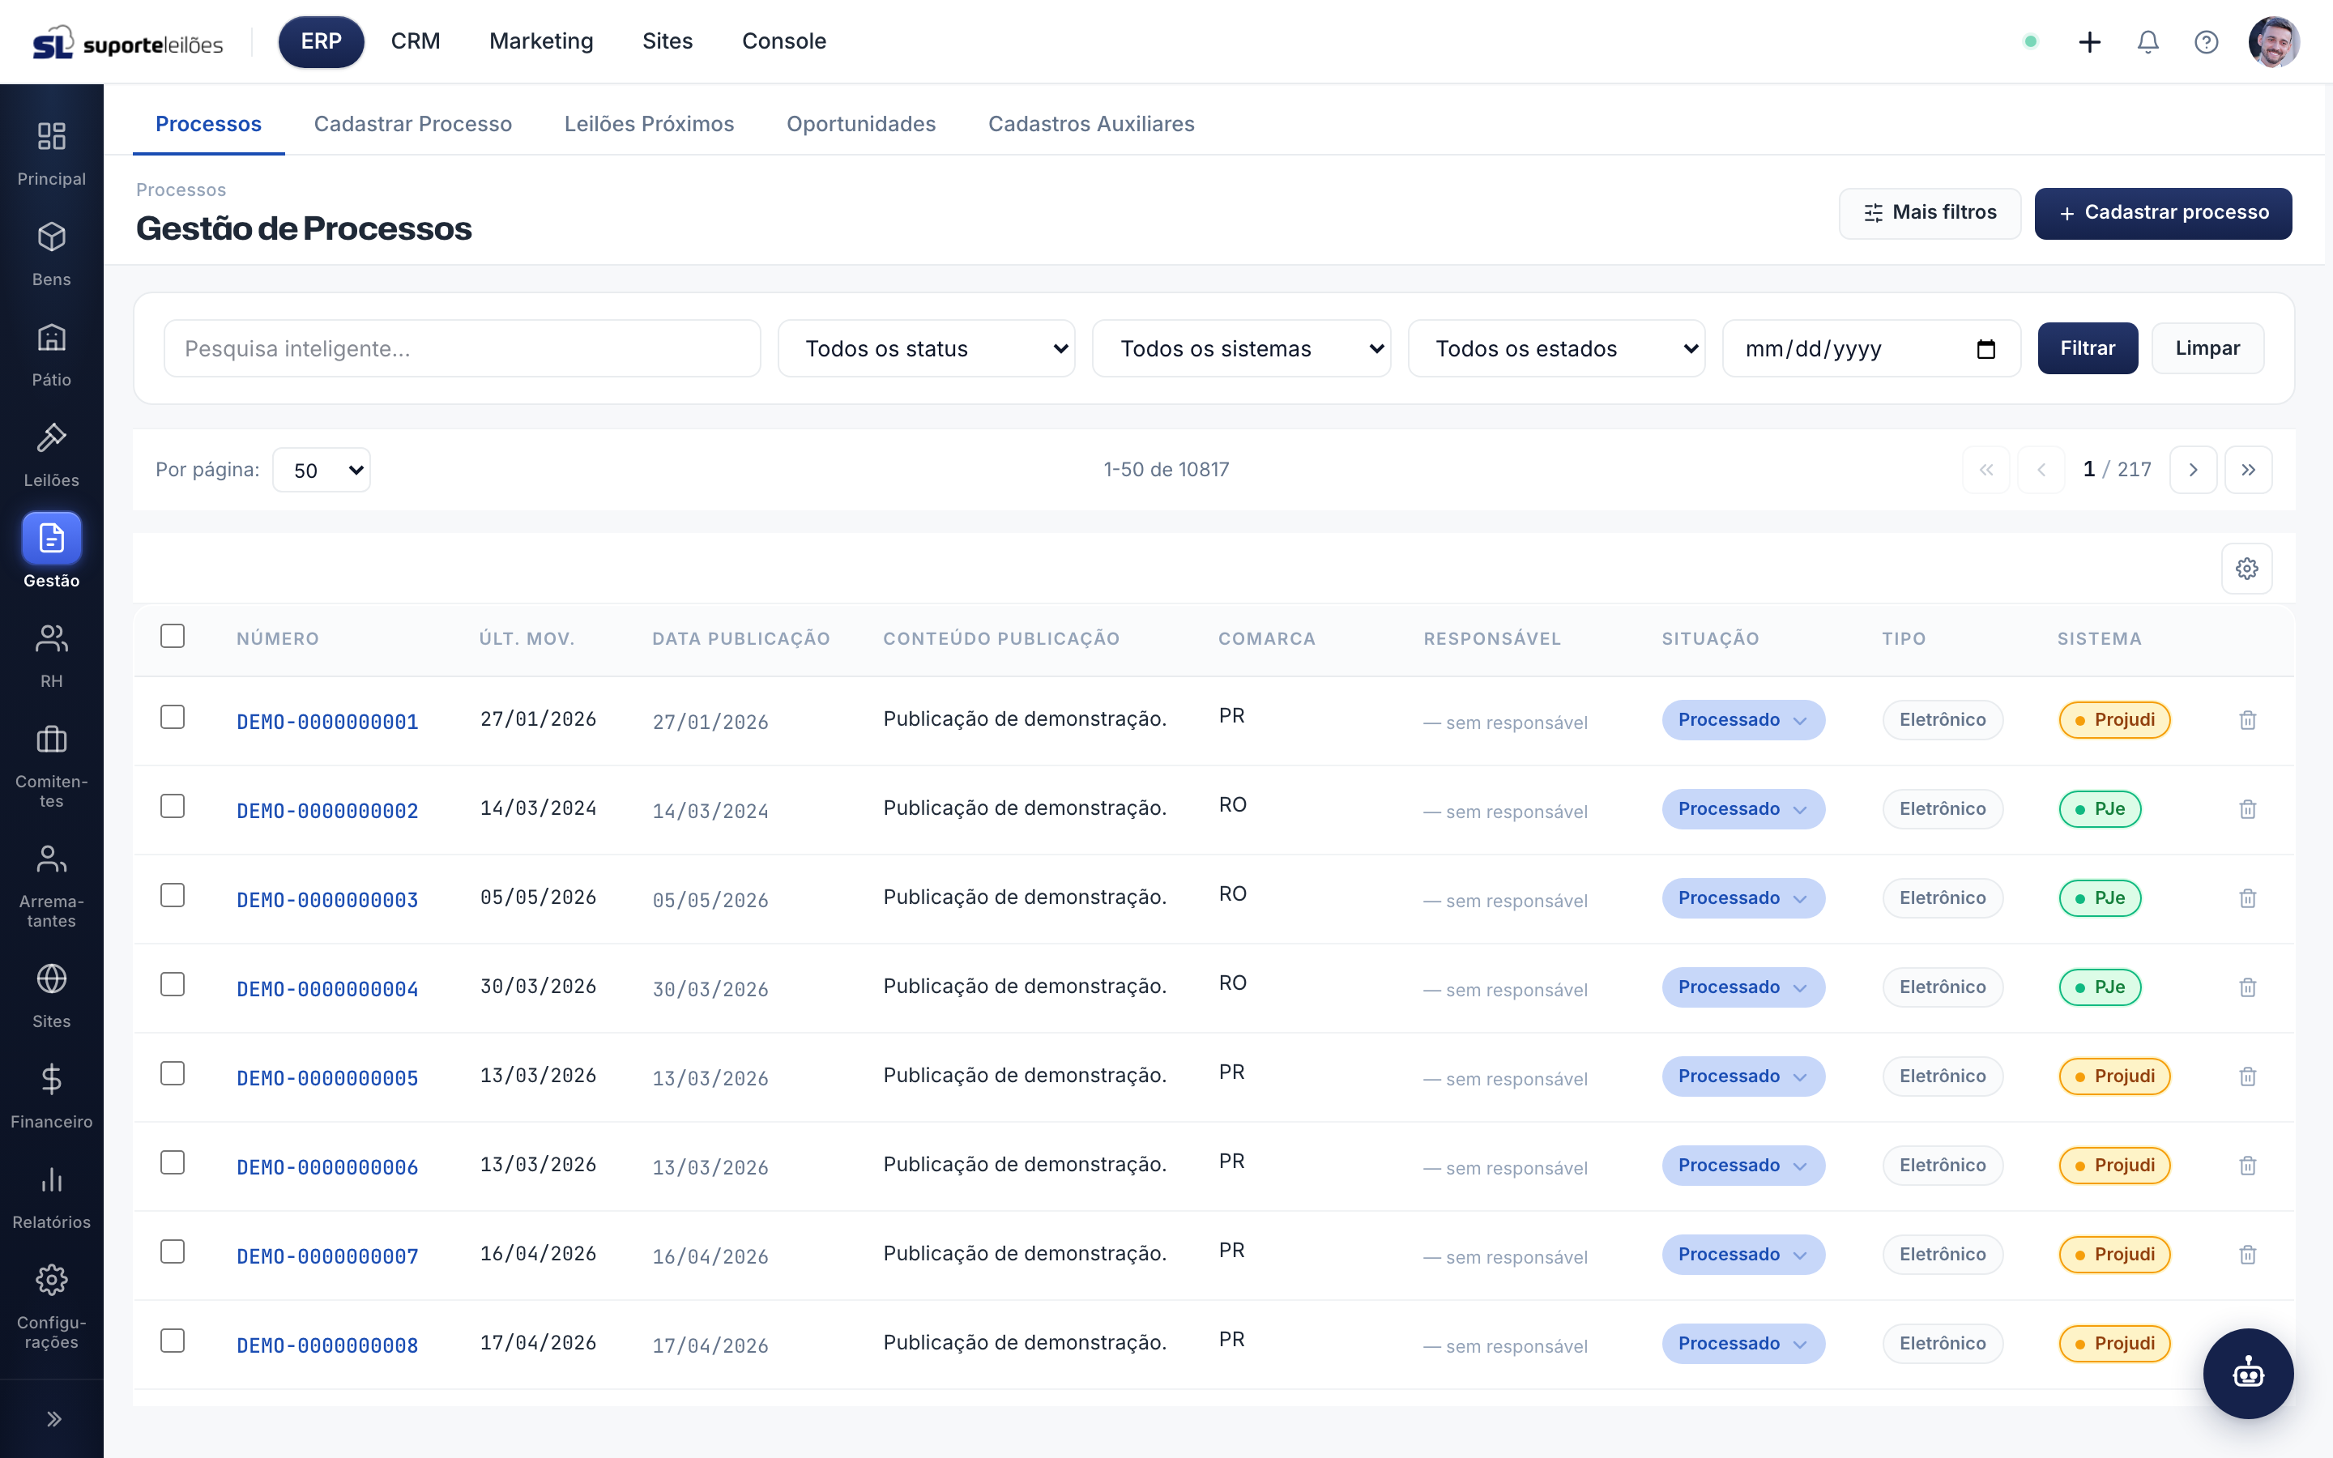Open the Leilões Próximos tab
The height and width of the screenshot is (1458, 2333).
pos(649,125)
